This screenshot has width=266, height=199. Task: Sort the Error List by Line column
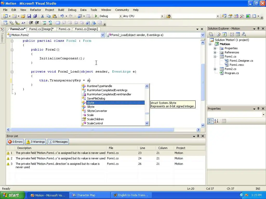click(x=147, y=148)
